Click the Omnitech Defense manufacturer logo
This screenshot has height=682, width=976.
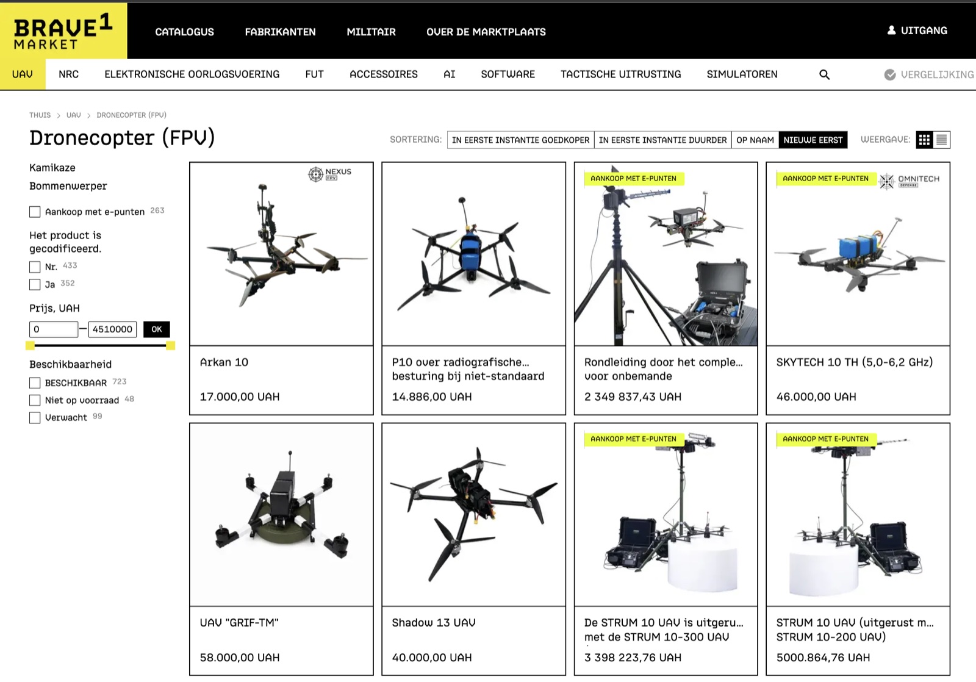coord(909,181)
